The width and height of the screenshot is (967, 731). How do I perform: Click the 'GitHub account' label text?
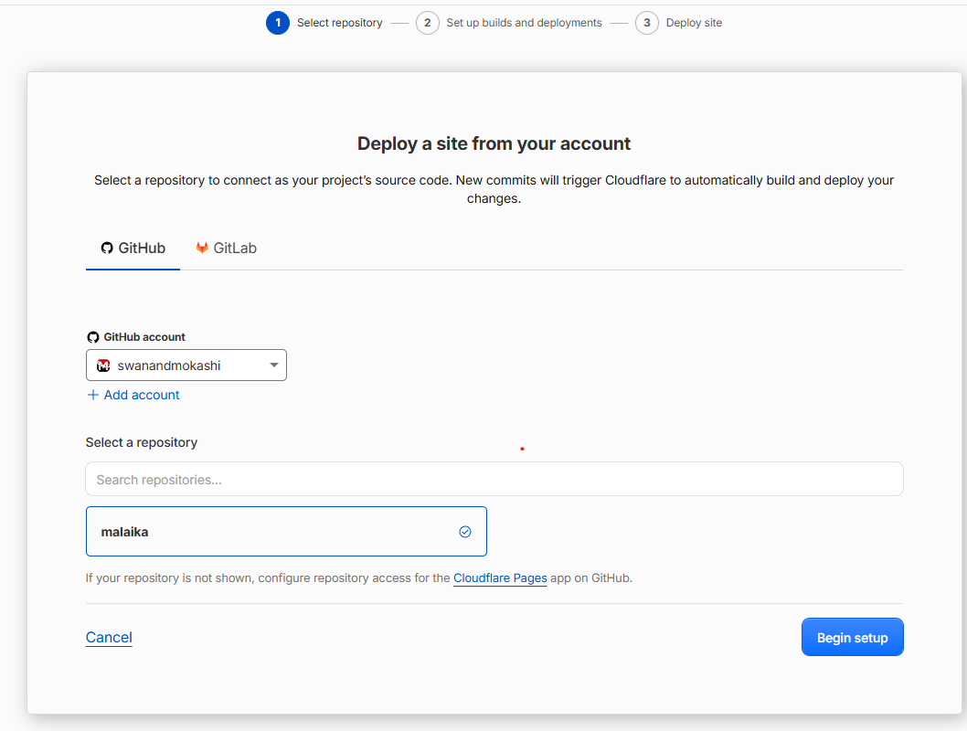tap(144, 337)
